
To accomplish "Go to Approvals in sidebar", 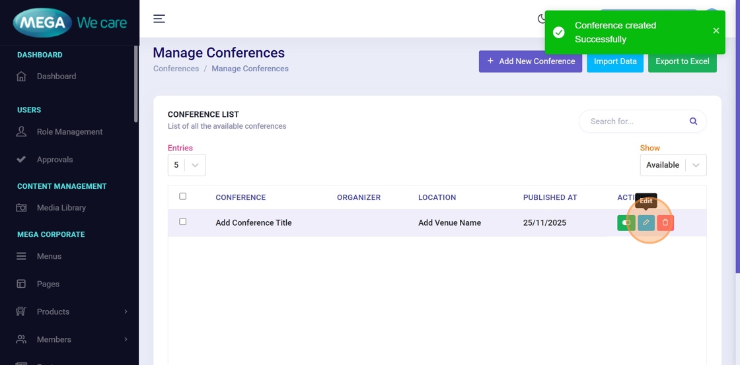I will pyautogui.click(x=55, y=160).
